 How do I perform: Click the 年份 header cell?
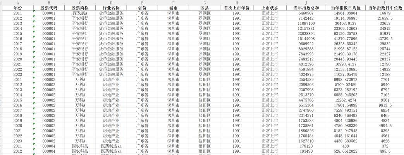click(x=18, y=8)
